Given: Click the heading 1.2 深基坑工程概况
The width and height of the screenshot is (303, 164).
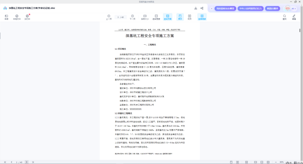Looking at the screenshot, I should tap(123, 113).
